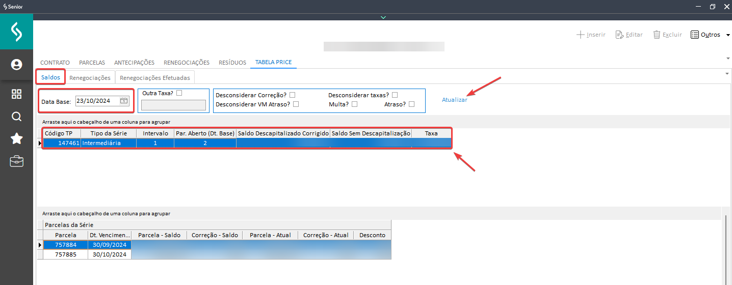
Task: Open the Renegociações Efetuadas sub-tab
Action: 154,78
